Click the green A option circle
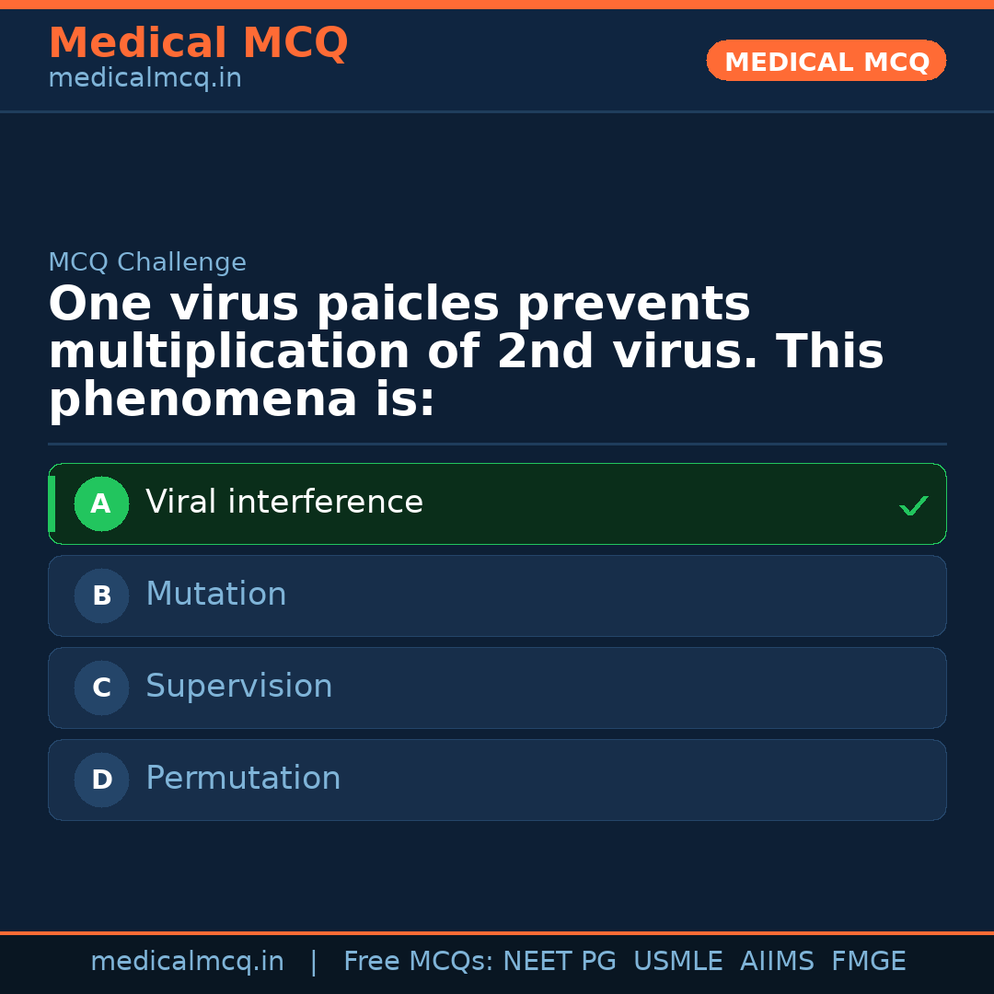994x994 pixels. coord(101,503)
